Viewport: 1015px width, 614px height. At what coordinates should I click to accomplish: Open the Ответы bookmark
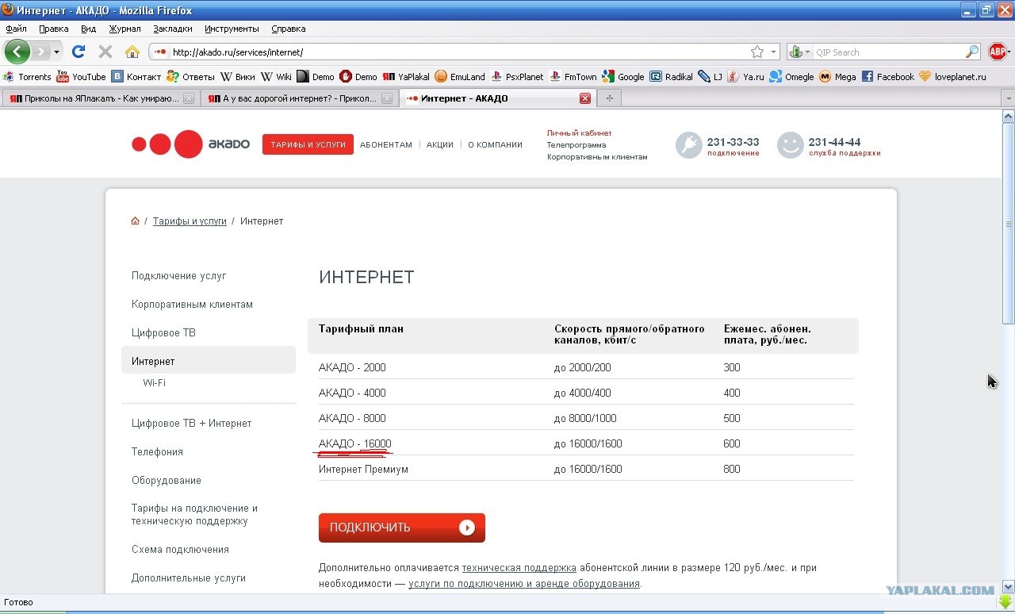coord(190,77)
